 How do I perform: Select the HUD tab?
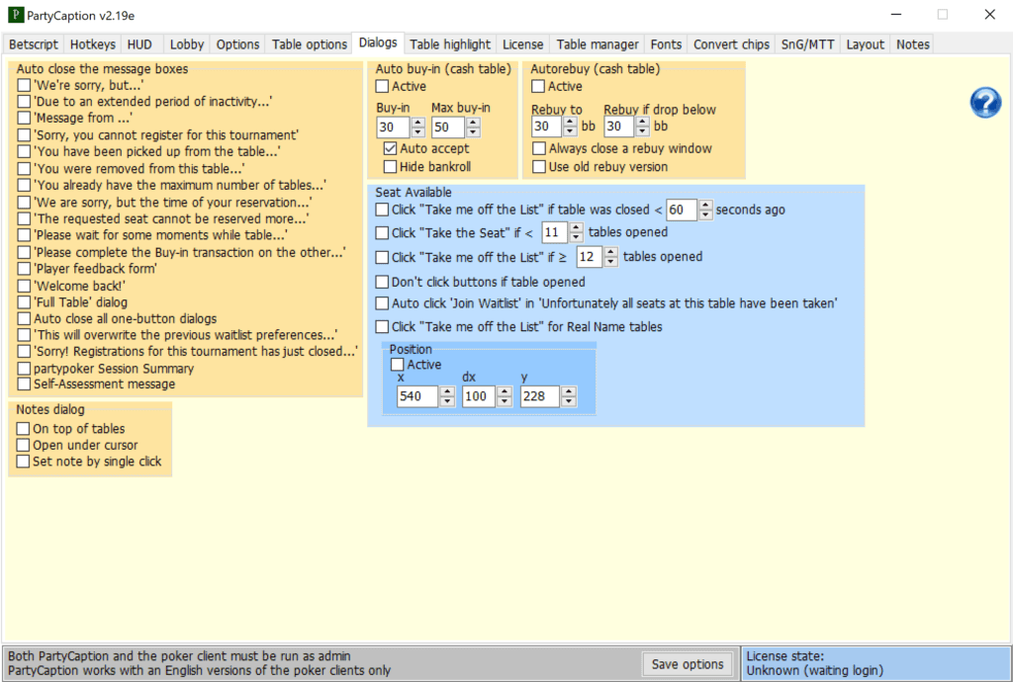click(139, 44)
